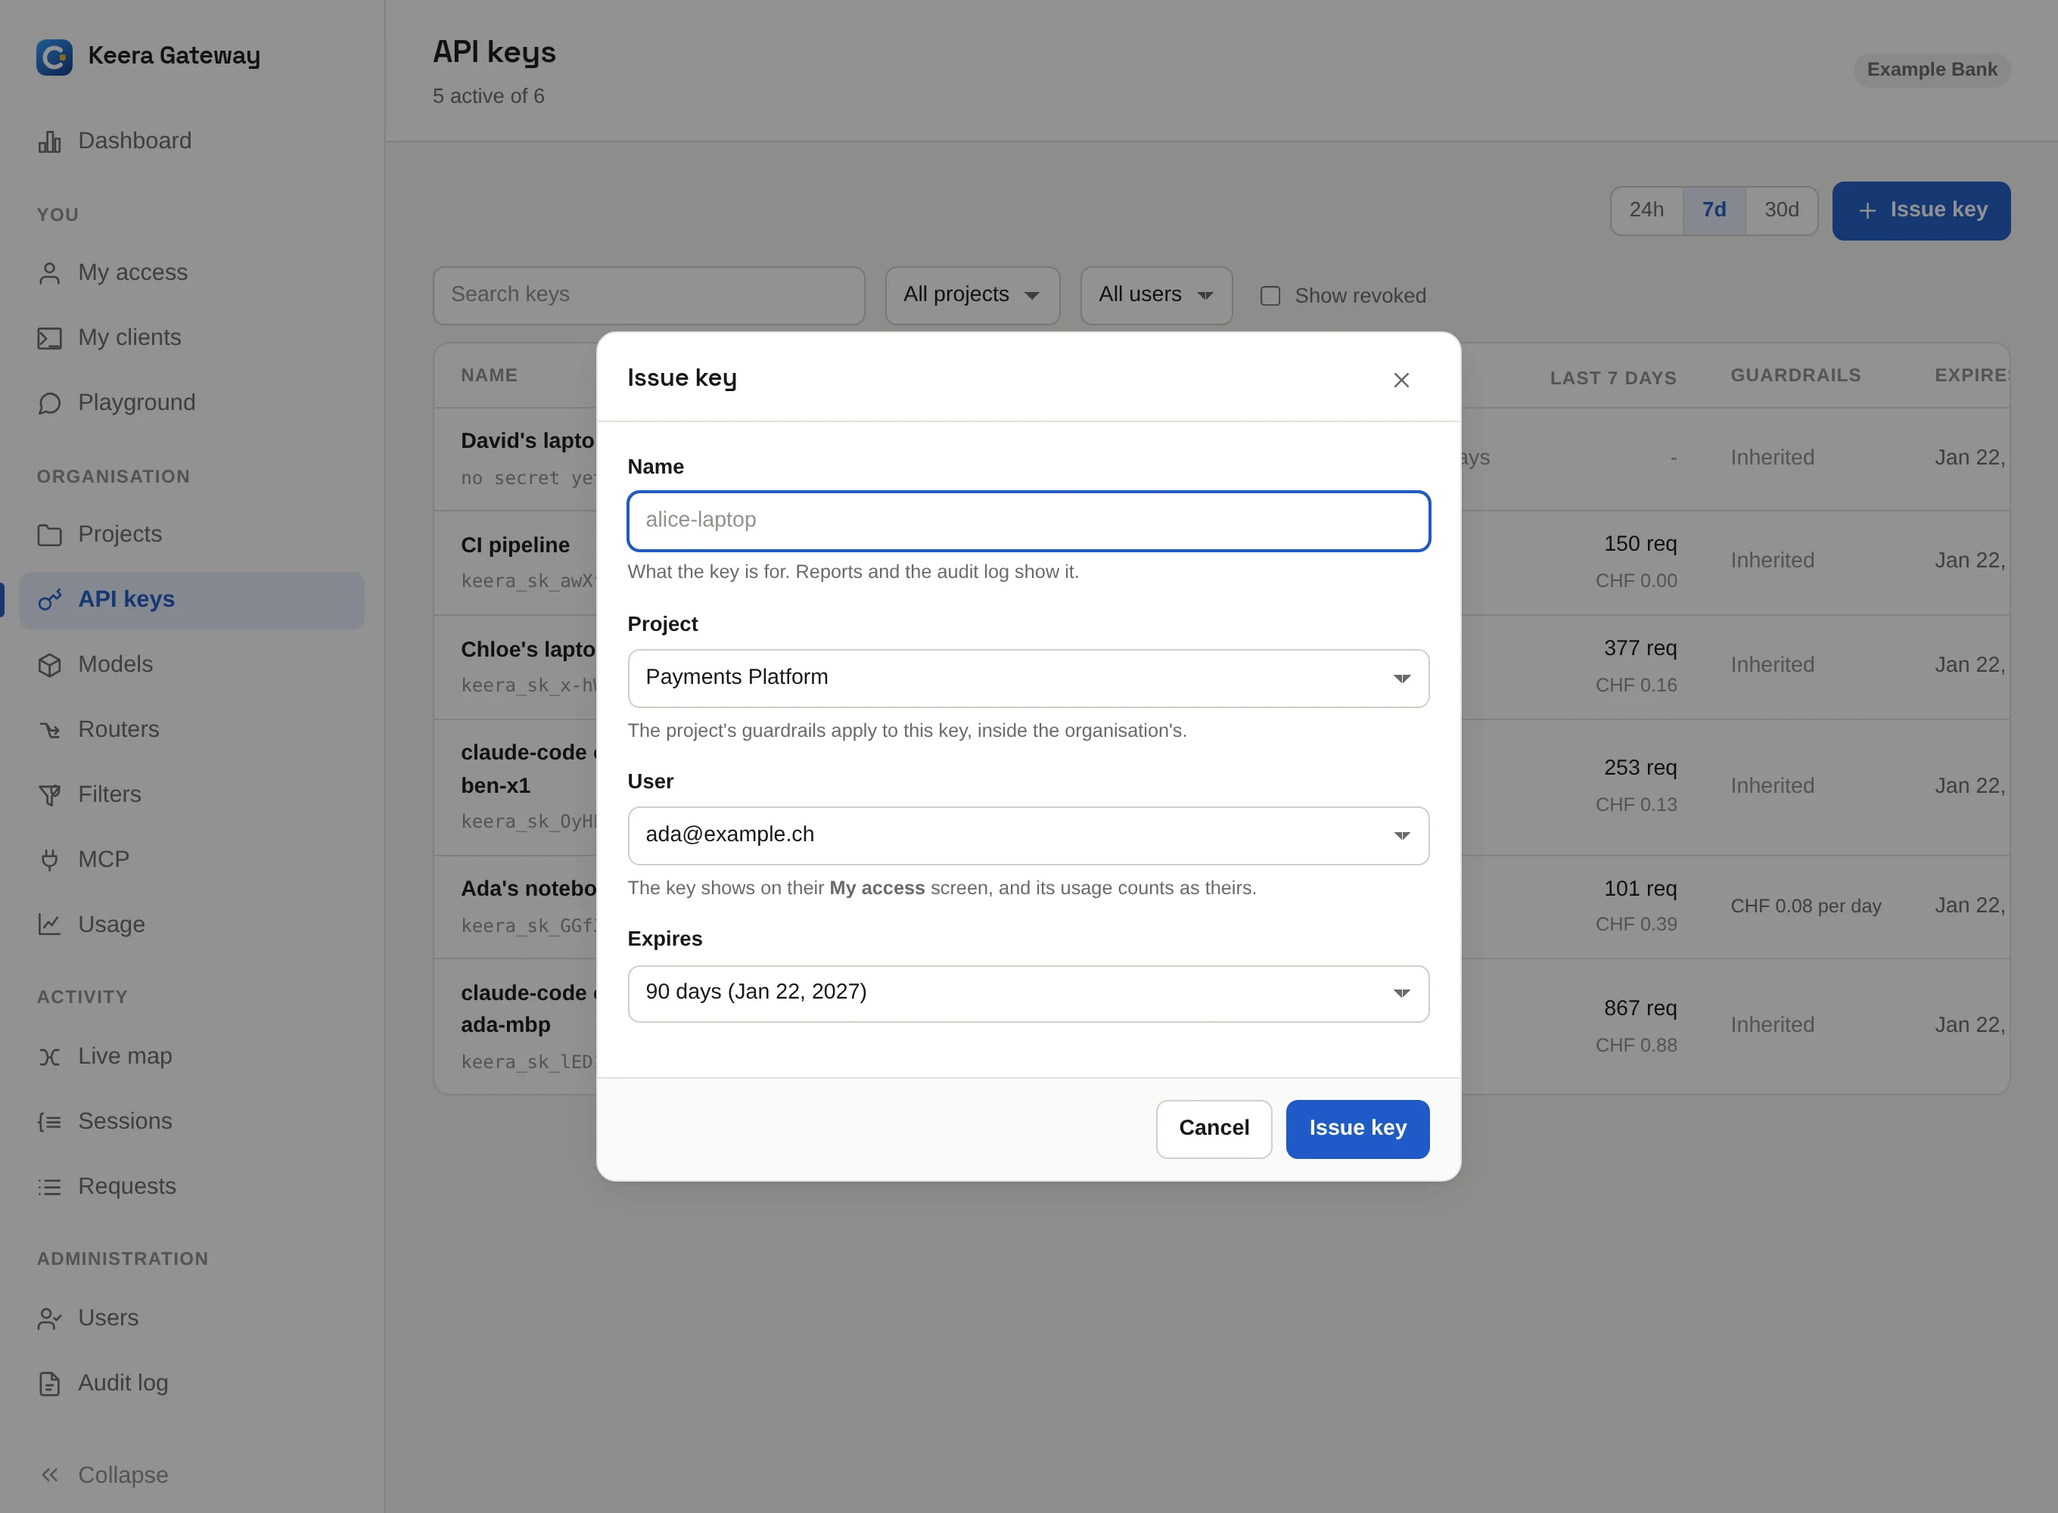
Task: Open the User dropdown showing ada@example.ch
Action: (1028, 836)
